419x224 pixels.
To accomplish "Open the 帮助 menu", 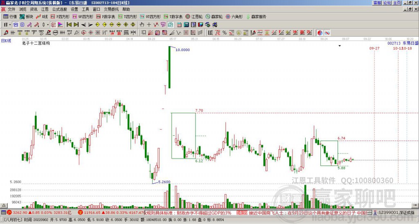I will point(126,9).
